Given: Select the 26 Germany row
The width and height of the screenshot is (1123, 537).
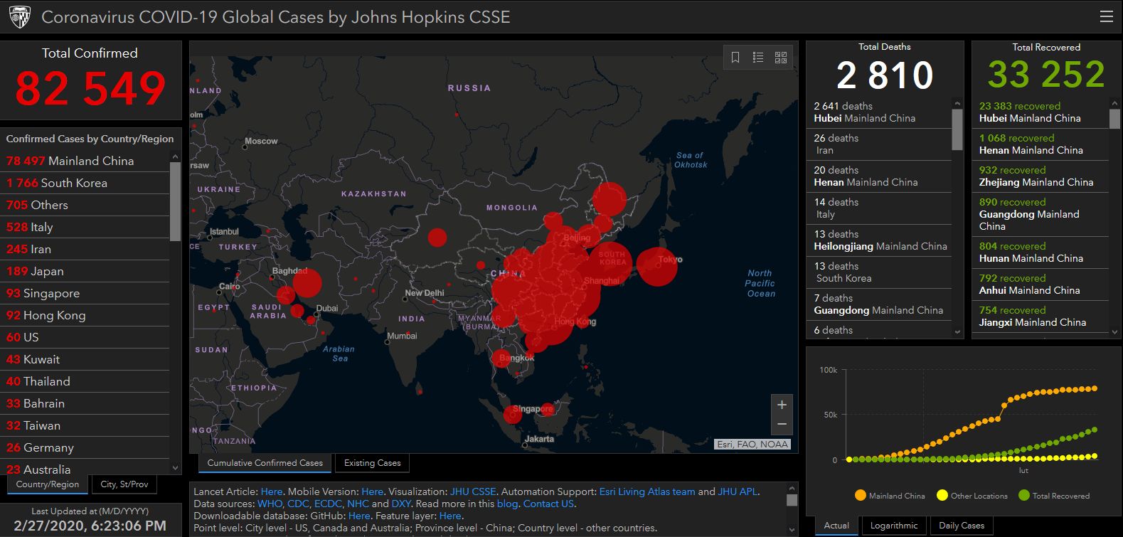Looking at the screenshot, I should [x=85, y=447].
